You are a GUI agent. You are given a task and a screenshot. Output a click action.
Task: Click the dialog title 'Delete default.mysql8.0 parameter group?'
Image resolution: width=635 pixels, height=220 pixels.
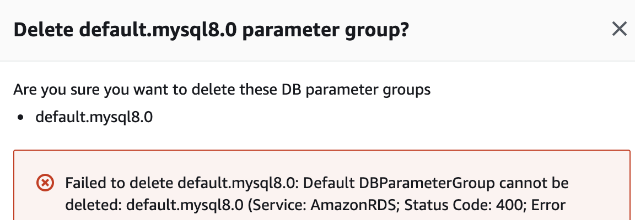(211, 30)
